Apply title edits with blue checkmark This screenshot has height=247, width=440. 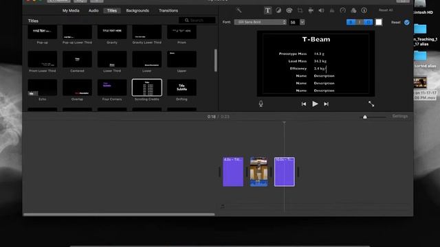[x=406, y=23]
